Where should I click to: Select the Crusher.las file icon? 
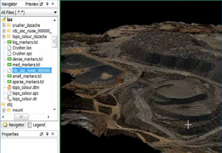[x=9, y=48]
